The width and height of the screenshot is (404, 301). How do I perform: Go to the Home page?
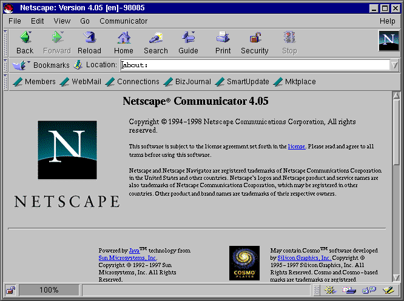[x=124, y=43]
